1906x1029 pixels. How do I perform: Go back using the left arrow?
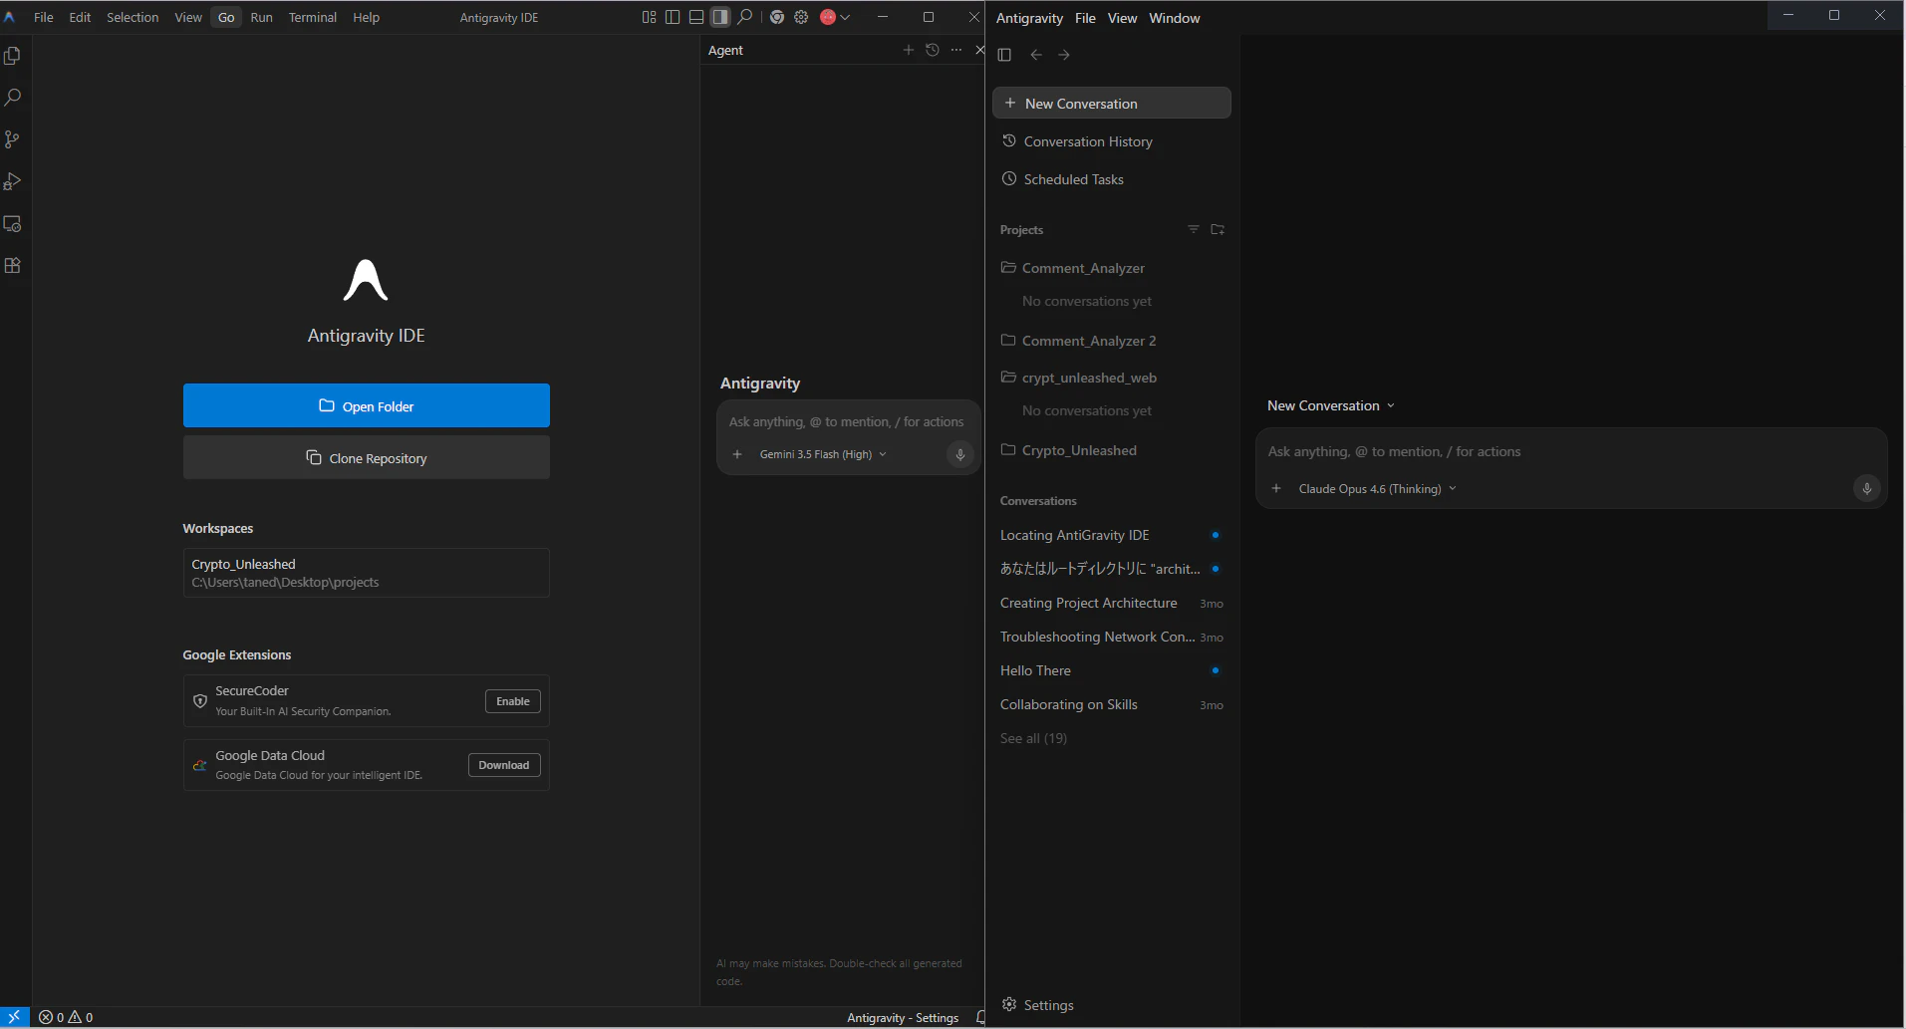(1036, 55)
